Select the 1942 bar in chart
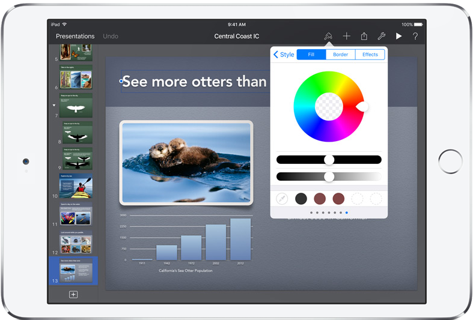Screen dimensions: 473x320 pos(166,253)
